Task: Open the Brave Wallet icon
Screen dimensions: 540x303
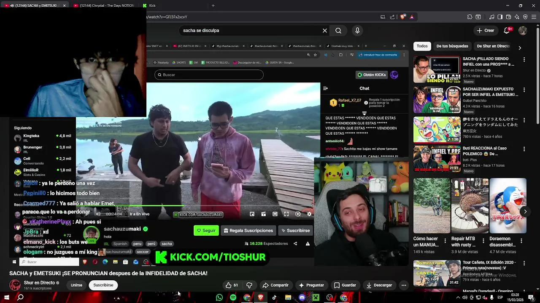Action: point(508,17)
